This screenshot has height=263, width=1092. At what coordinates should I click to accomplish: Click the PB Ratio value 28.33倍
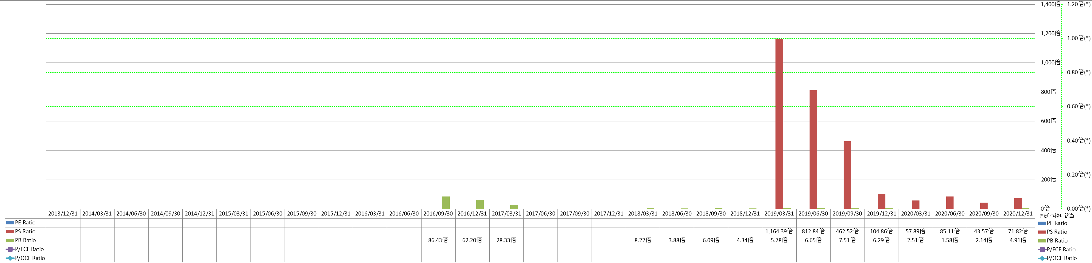[x=506, y=240]
